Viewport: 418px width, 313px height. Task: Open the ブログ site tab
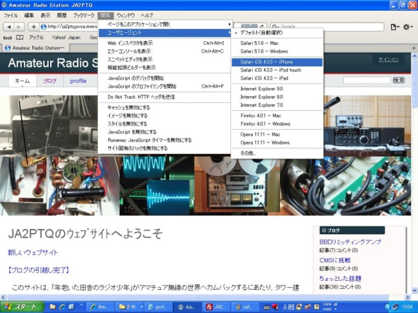click(50, 81)
